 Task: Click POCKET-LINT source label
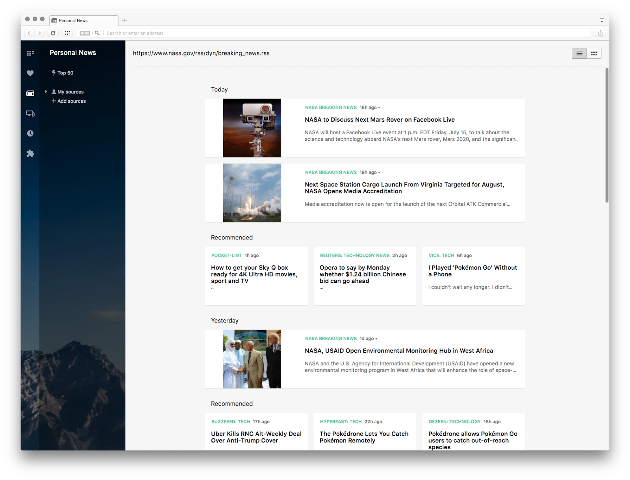pos(226,256)
